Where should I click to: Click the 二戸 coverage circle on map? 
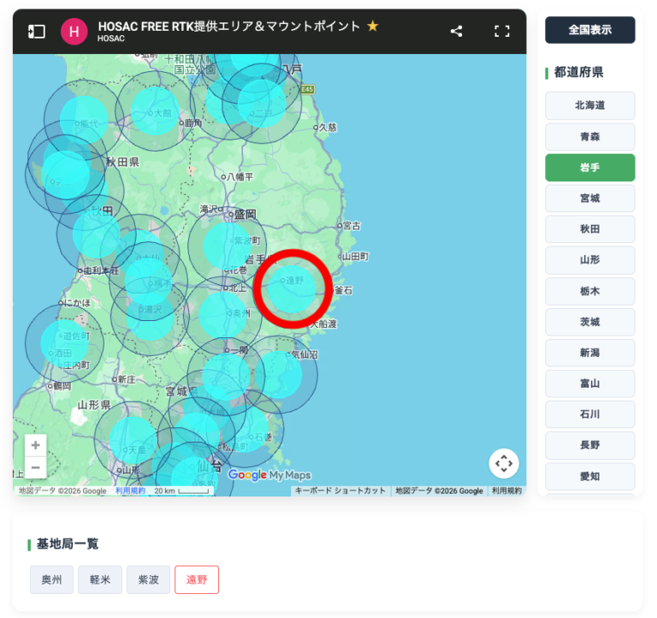click(263, 104)
